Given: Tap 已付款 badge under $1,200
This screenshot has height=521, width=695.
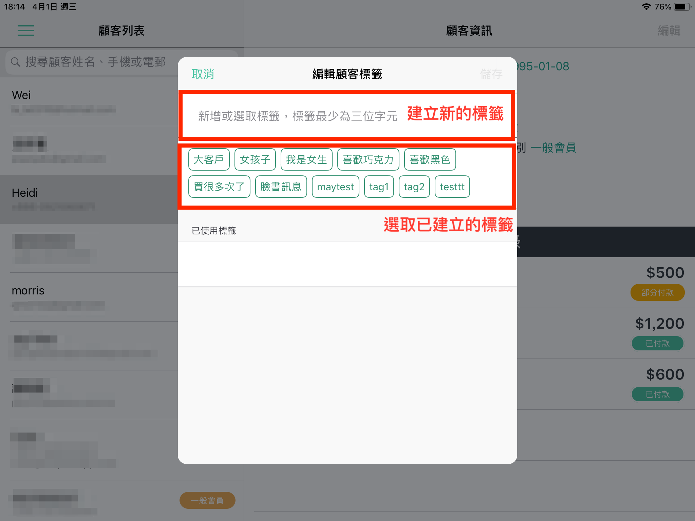Looking at the screenshot, I should (657, 343).
